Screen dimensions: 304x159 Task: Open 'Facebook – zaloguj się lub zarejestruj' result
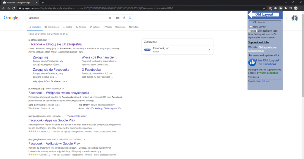pos(55,44)
